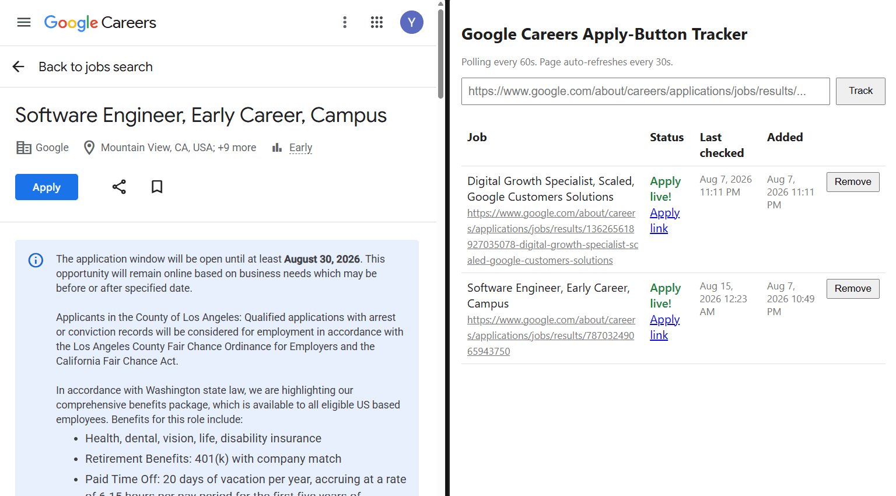Click 'Aug 7, 2026 11:11 PM' last checked cell
The height and width of the screenshot is (496, 896).
(726, 186)
